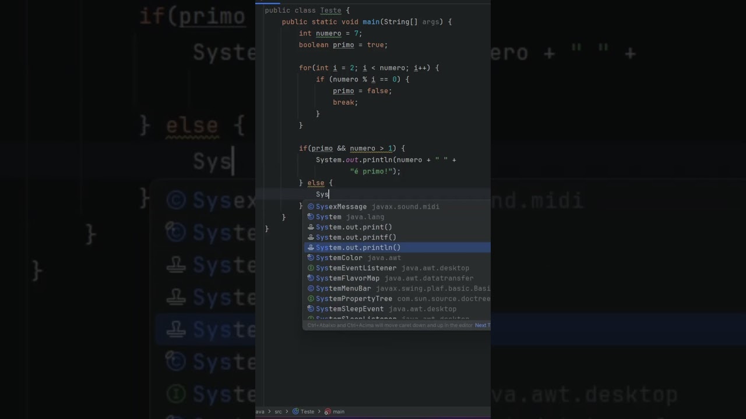Click the Next Tip link in popup footer

[483, 325]
